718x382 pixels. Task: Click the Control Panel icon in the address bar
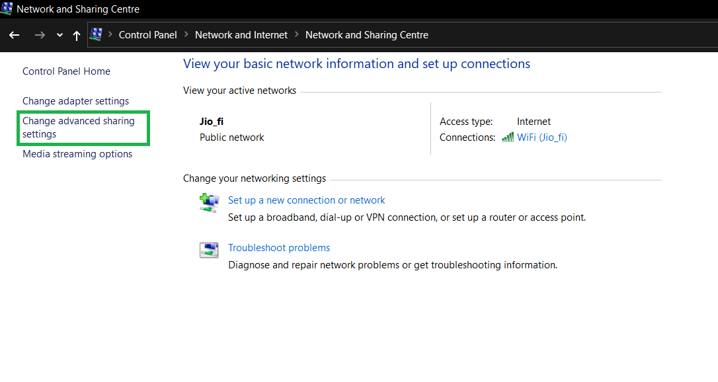pyautogui.click(x=97, y=34)
